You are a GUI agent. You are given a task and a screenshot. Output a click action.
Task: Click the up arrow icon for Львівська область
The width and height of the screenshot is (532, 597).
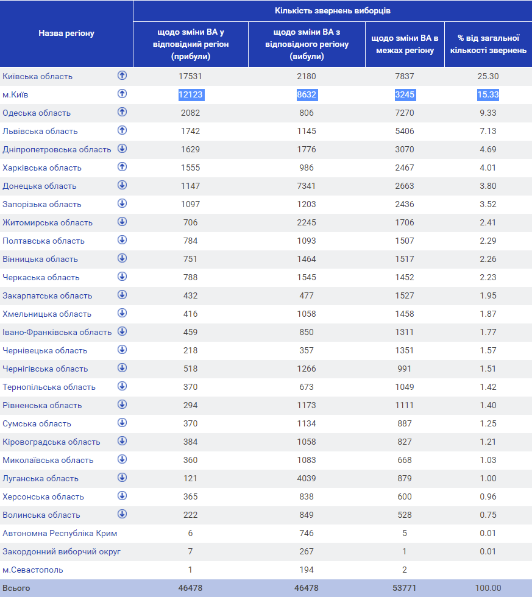tap(122, 130)
